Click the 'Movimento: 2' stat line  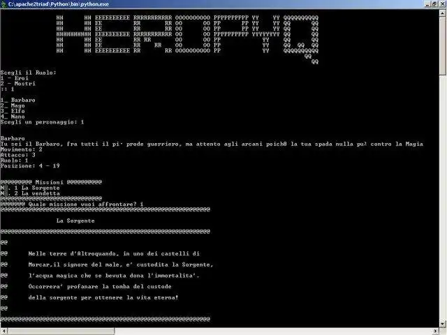click(x=22, y=149)
